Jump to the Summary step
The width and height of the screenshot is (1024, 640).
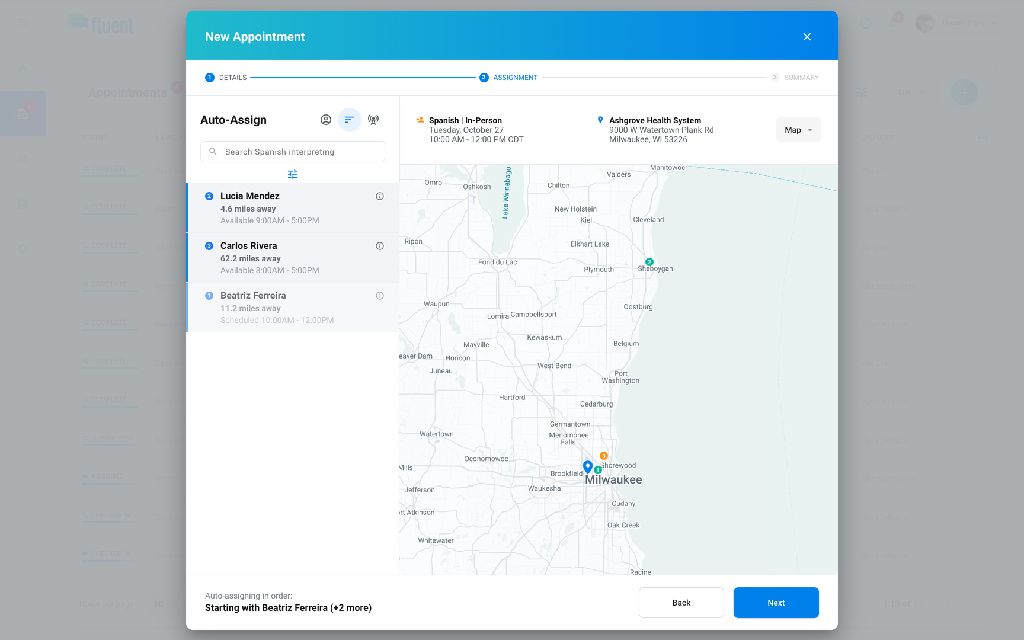pyautogui.click(x=795, y=78)
